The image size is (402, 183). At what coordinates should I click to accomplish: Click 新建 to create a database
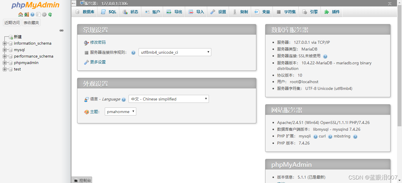tap(18, 37)
